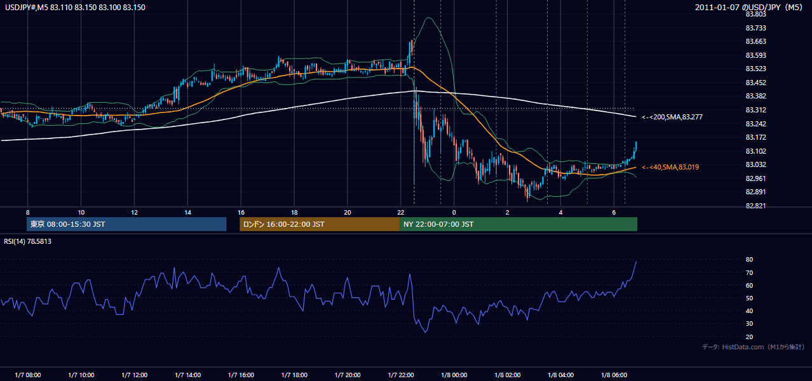Click price axis value 83.733
Screen dimensions: 812x381
point(755,27)
